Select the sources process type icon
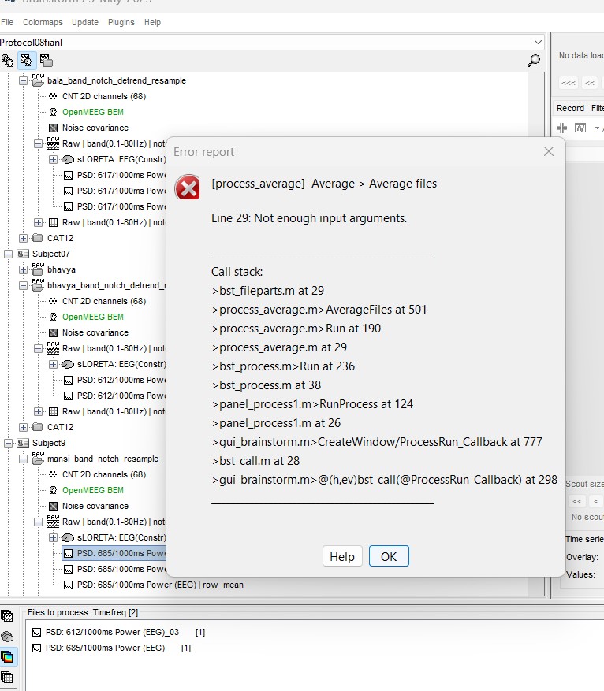 (7, 637)
